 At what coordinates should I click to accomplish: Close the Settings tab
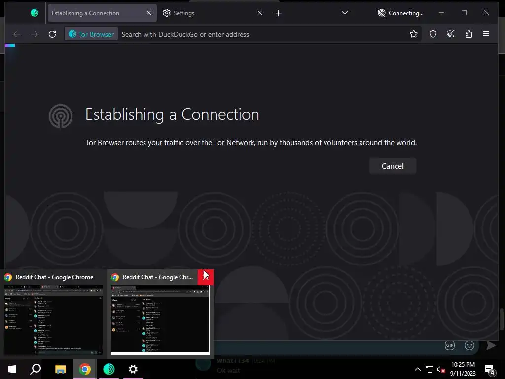click(260, 13)
